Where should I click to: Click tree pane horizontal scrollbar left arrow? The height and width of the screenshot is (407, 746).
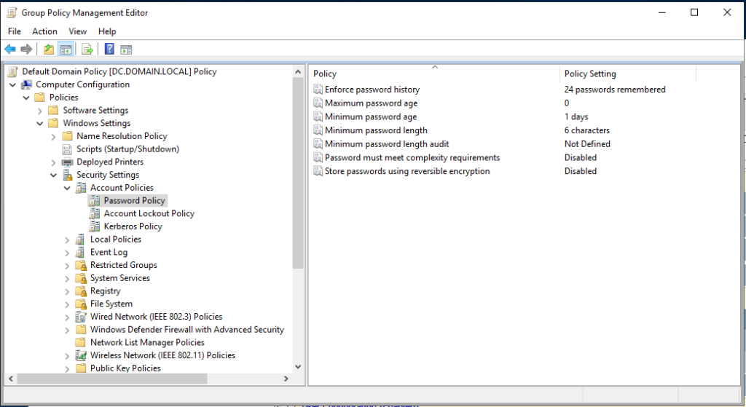[x=11, y=379]
